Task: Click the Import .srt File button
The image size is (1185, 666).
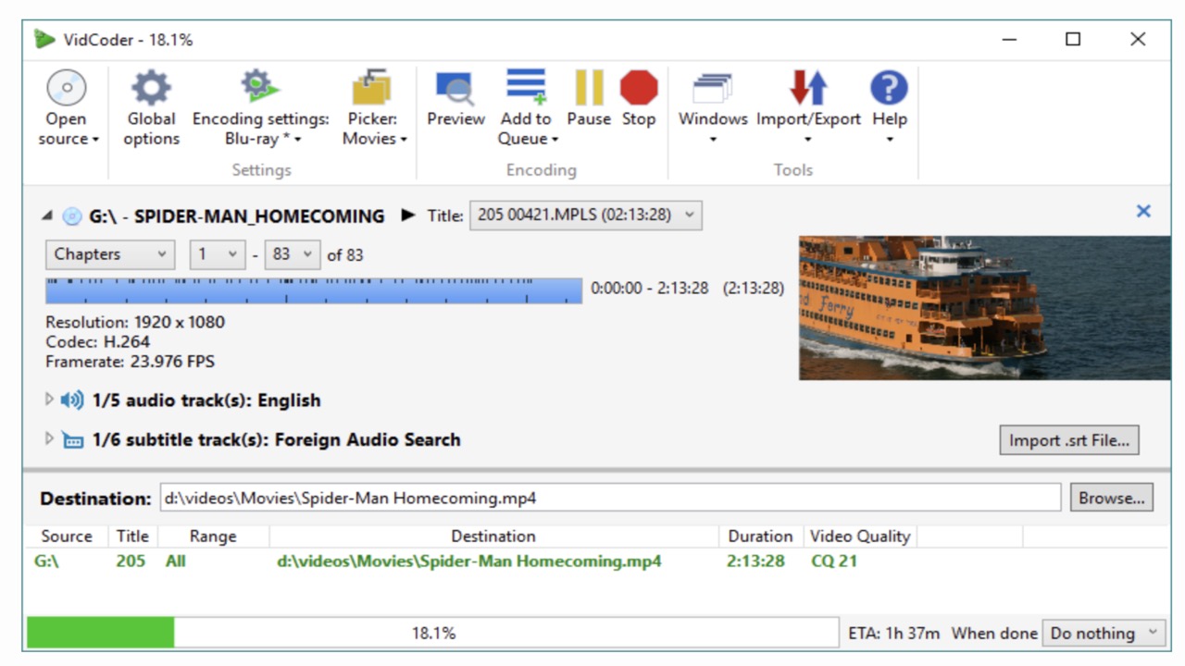Action: coord(1069,440)
